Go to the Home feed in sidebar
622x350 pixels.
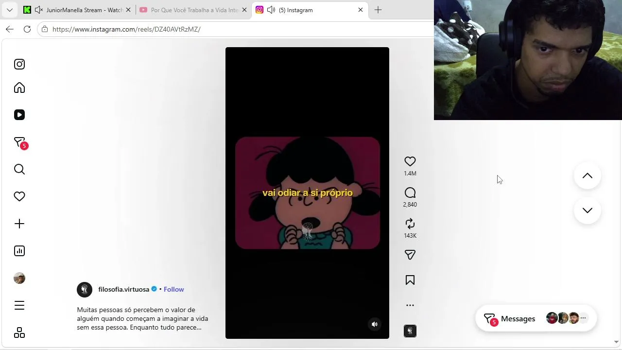[19, 87]
